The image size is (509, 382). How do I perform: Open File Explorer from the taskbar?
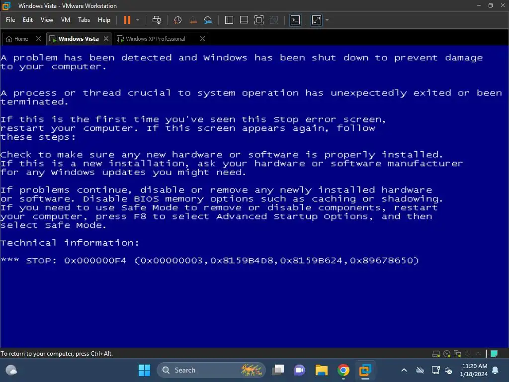click(322, 370)
